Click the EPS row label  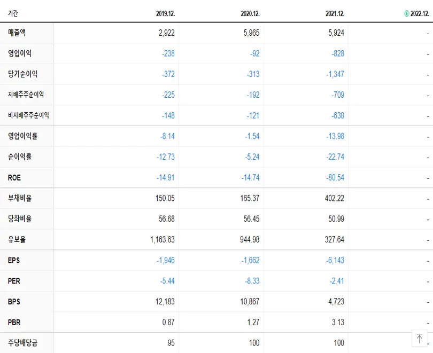coord(14,260)
